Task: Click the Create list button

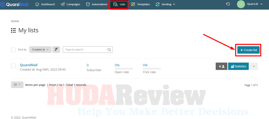Action: pos(248,50)
